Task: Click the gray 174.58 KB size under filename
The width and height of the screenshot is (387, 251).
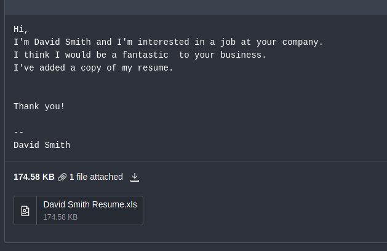Action: 60,217
